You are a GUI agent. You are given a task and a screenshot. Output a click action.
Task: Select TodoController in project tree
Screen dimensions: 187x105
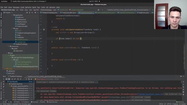tap(22, 26)
